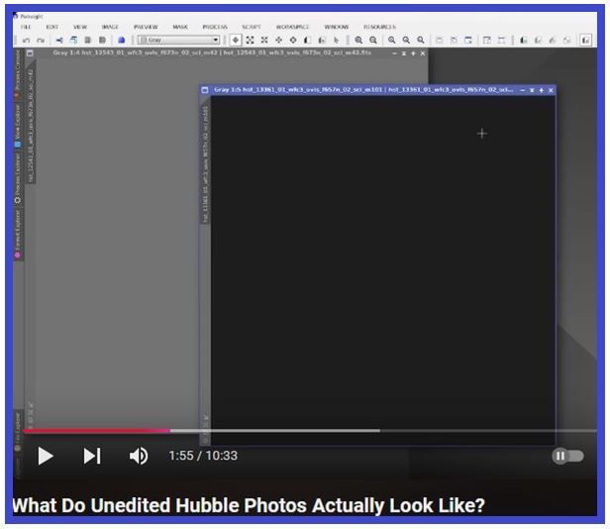The image size is (610, 529).
Task: Minimize the m42 image window
Action: tap(394, 53)
